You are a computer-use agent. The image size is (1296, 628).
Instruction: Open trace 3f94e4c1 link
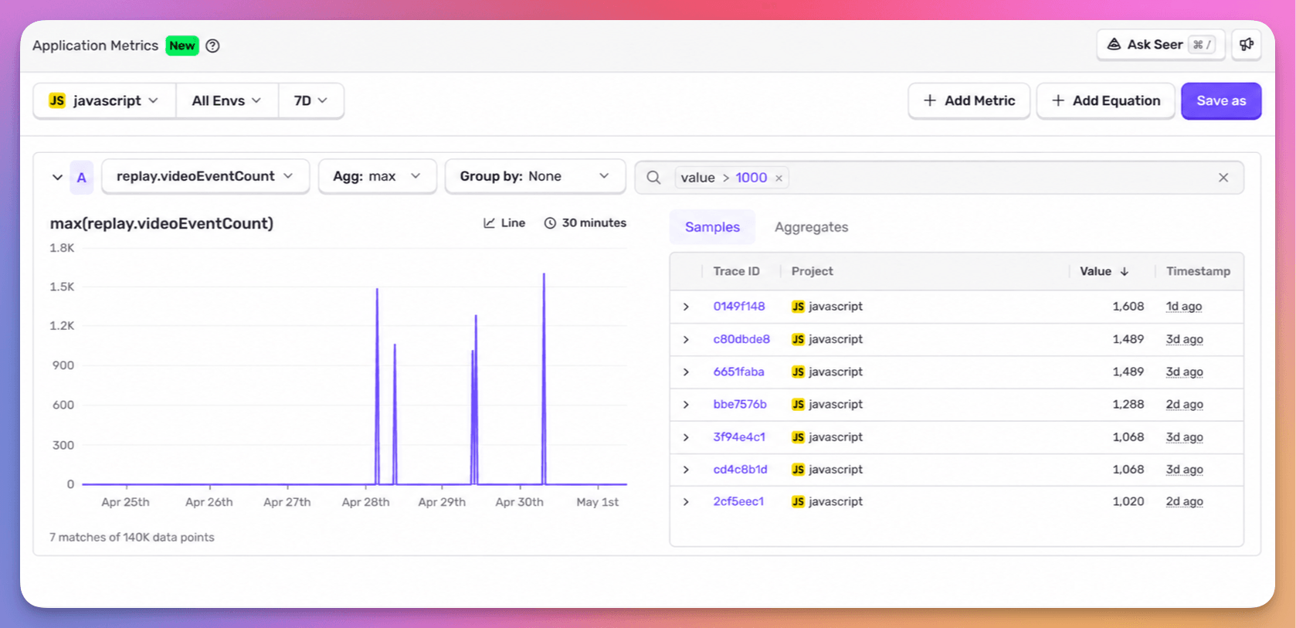[739, 436]
